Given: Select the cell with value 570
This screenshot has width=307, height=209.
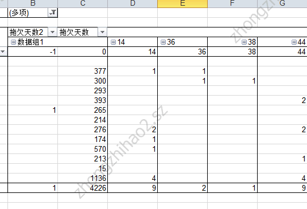Looking at the screenshot, I should 83,149.
